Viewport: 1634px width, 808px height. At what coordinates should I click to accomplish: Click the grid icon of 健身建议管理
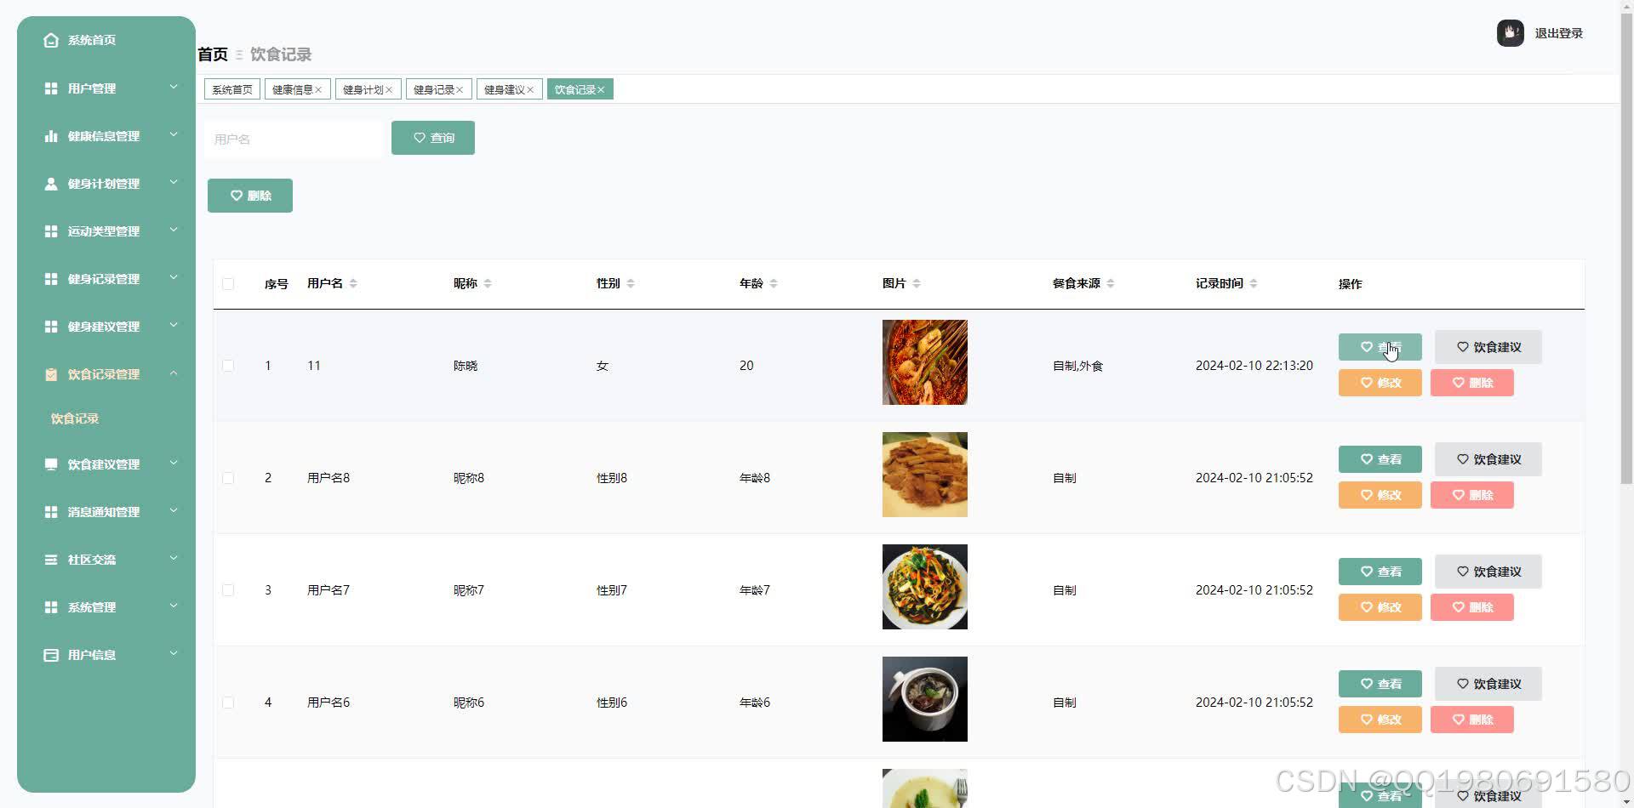(51, 327)
